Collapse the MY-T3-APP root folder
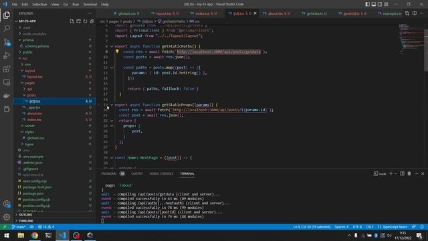 click(16, 21)
